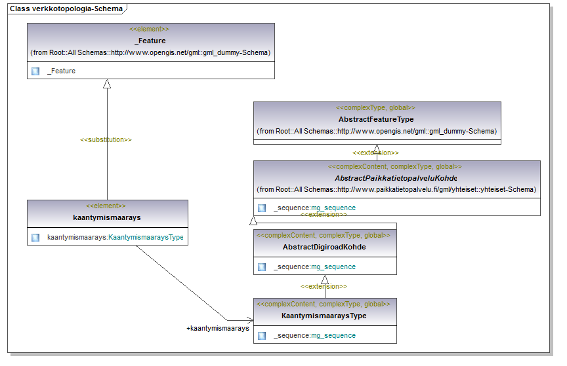The height and width of the screenshot is (366, 567).
Task: Select the <<substitution>> stereotype label
Action: click(106, 139)
